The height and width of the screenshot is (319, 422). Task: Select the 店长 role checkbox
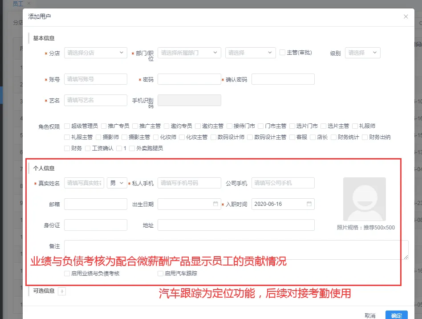tap(312, 137)
